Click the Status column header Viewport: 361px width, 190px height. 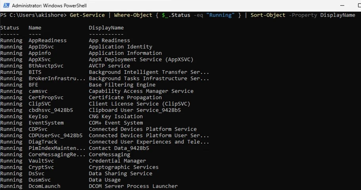[10, 28]
